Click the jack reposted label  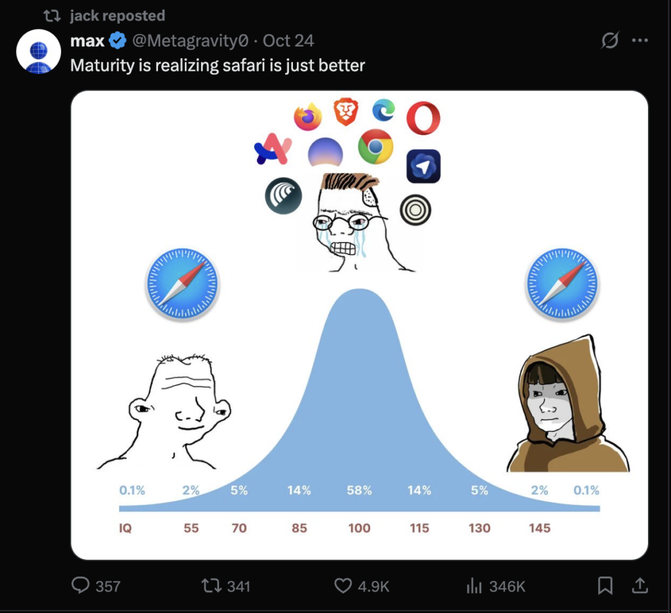117,15
